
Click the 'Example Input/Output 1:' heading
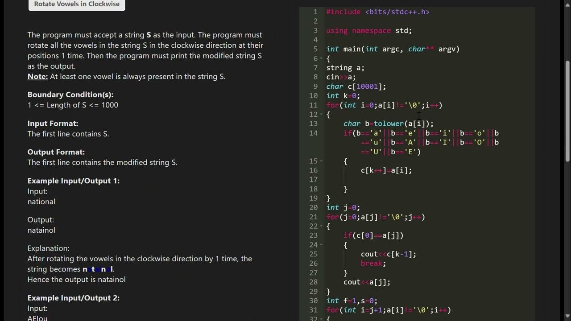click(x=74, y=181)
